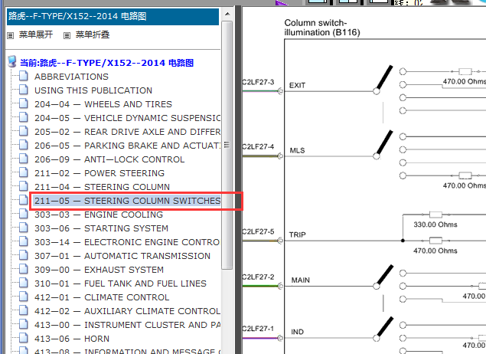The height and width of the screenshot is (354, 486).
Task: Open 211-04 STEERING COLUMN entry
Action: click(102, 187)
